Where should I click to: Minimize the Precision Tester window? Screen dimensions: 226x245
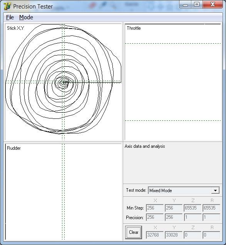(x=185, y=5)
